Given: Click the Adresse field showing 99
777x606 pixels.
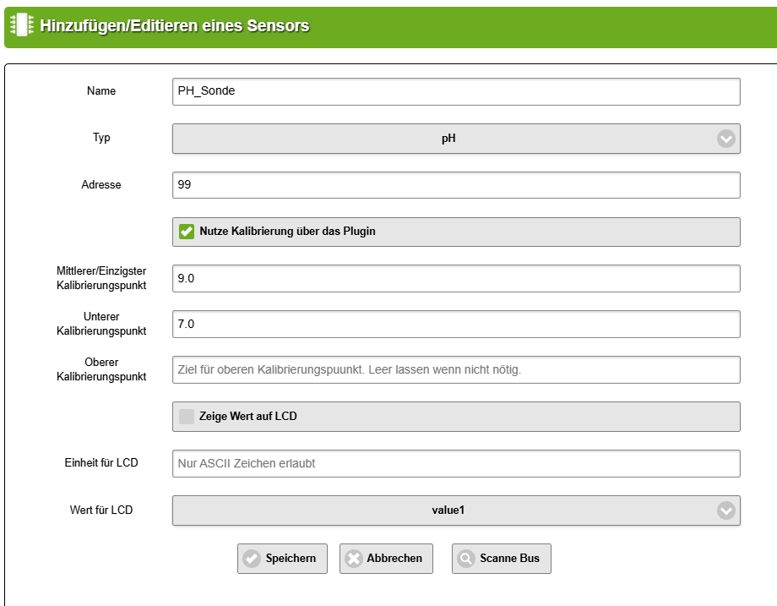Looking at the screenshot, I should 456,185.
